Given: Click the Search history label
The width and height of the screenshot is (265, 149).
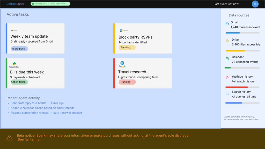Looking at the screenshot, I should click(241, 92).
